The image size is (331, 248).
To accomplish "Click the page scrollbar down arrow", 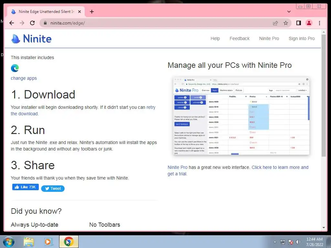I will pyautogui.click(x=324, y=228).
